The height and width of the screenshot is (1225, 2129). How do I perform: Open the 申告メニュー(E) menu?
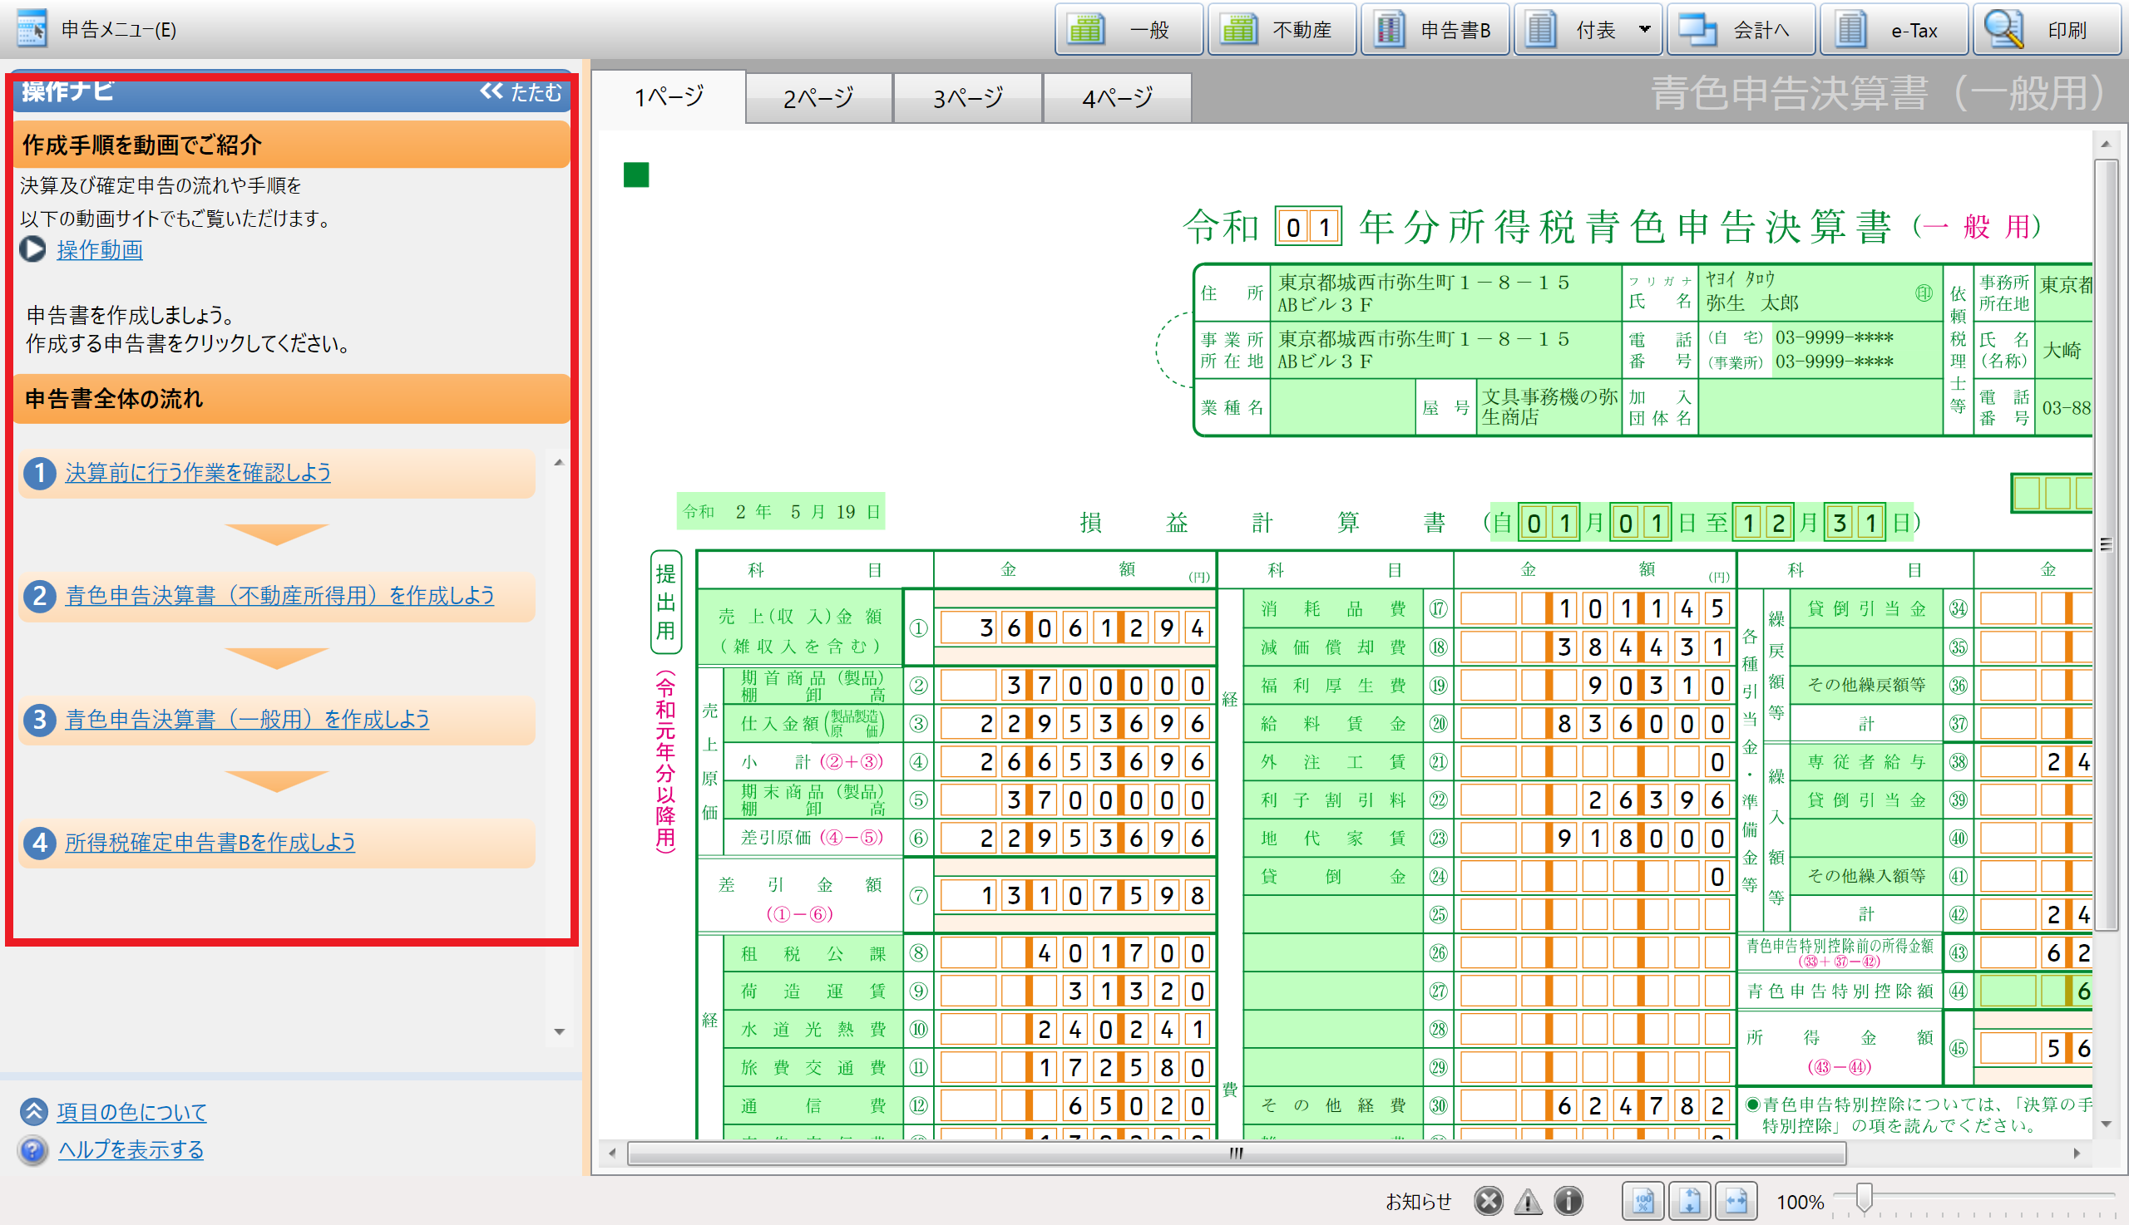[96, 30]
